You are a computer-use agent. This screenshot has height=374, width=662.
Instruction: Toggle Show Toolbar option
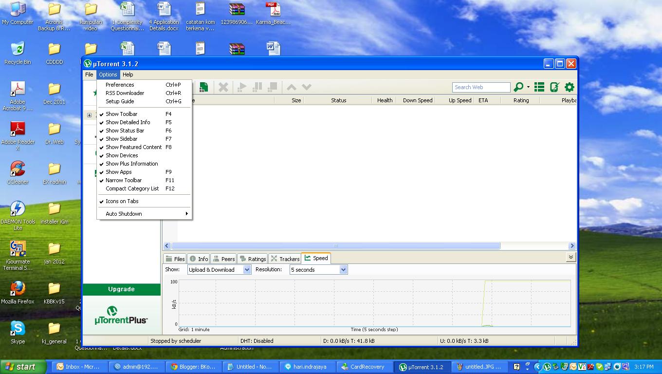[145, 114]
